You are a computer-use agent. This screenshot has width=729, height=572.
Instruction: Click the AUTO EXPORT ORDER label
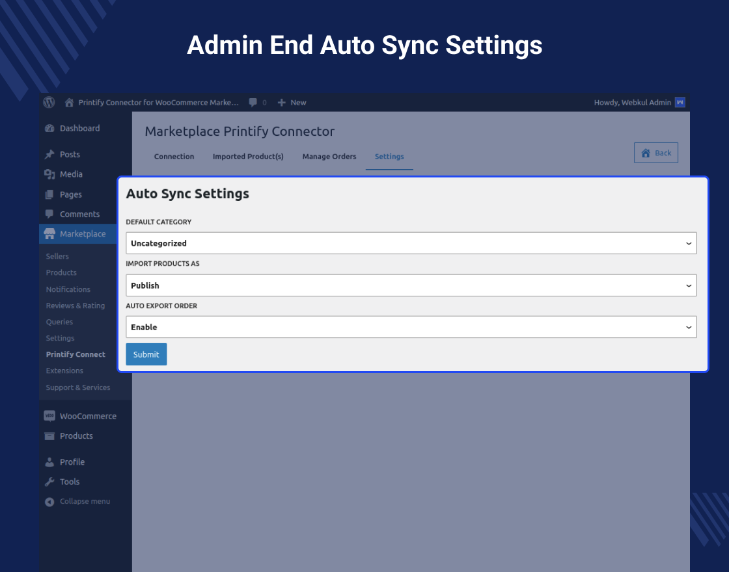[x=161, y=306]
